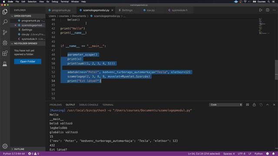Open the Search view in activity bar
Screen dimensions: 278x156
point(5,22)
